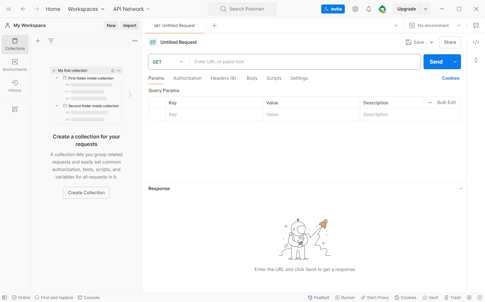485x302 pixels.
Task: Select the Untitled Request tab
Action: (175, 25)
